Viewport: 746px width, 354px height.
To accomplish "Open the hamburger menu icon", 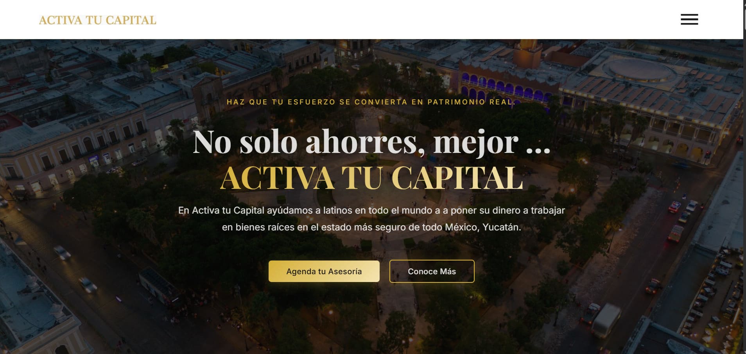I will pyautogui.click(x=689, y=20).
